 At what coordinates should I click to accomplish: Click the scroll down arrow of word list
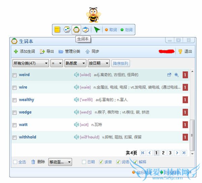pos(192,154)
